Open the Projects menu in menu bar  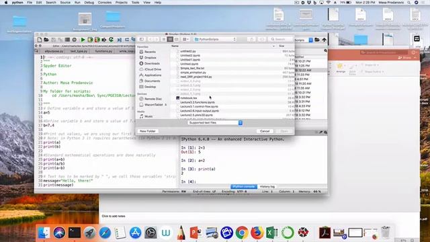tap(122, 3)
